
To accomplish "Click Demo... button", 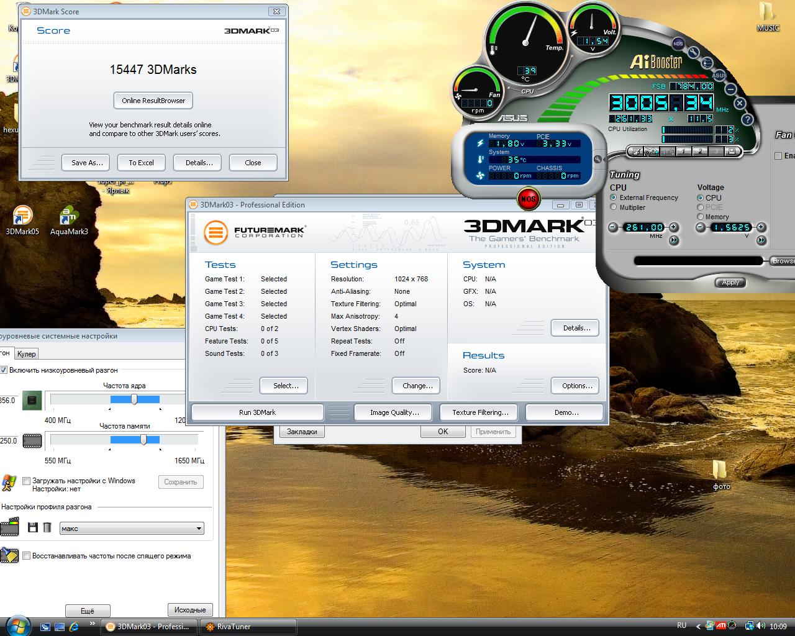I will click(566, 412).
